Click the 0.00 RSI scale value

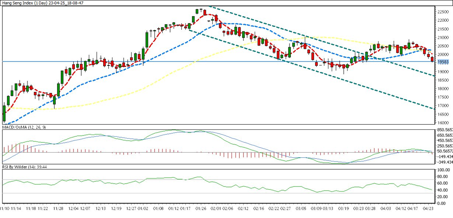(442, 203)
